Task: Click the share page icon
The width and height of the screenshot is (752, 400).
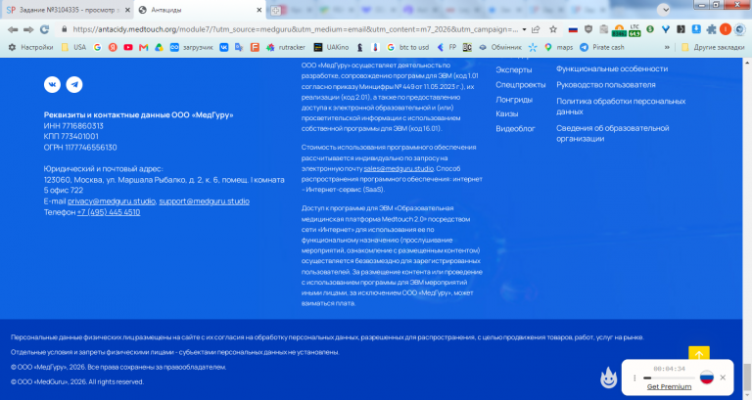Action: point(537,29)
